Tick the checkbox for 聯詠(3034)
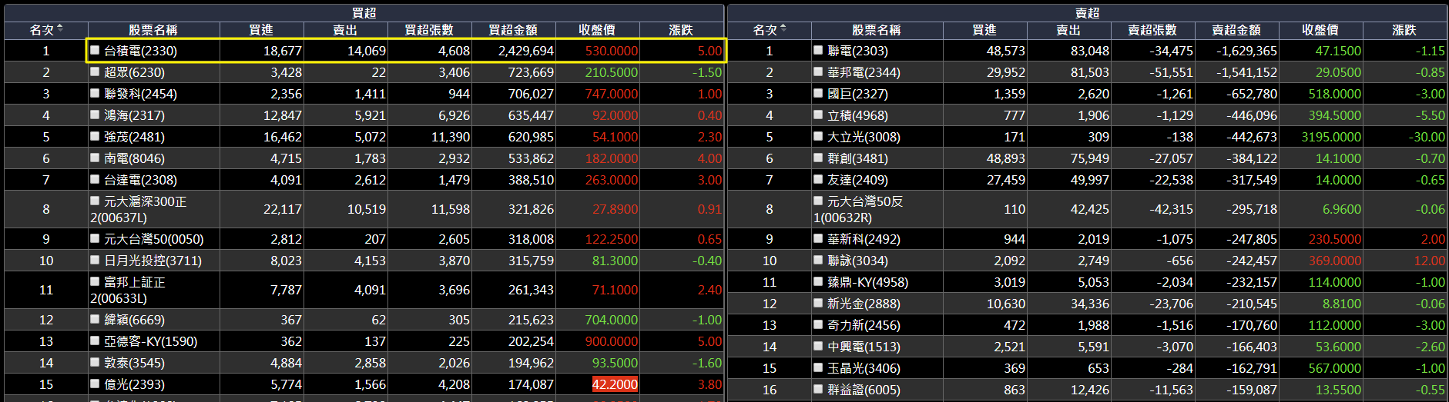 click(818, 260)
